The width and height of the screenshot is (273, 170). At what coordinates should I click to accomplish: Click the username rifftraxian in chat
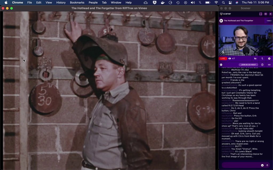(227, 113)
